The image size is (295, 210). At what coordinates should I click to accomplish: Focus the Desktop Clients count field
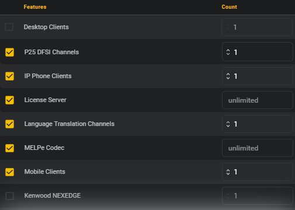coord(257,27)
